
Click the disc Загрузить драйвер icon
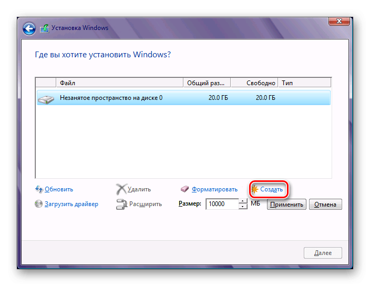[39, 204]
